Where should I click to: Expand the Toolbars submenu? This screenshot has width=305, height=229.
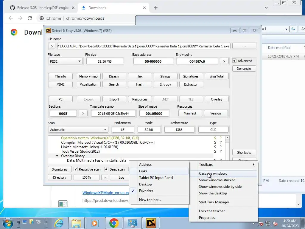click(x=223, y=165)
